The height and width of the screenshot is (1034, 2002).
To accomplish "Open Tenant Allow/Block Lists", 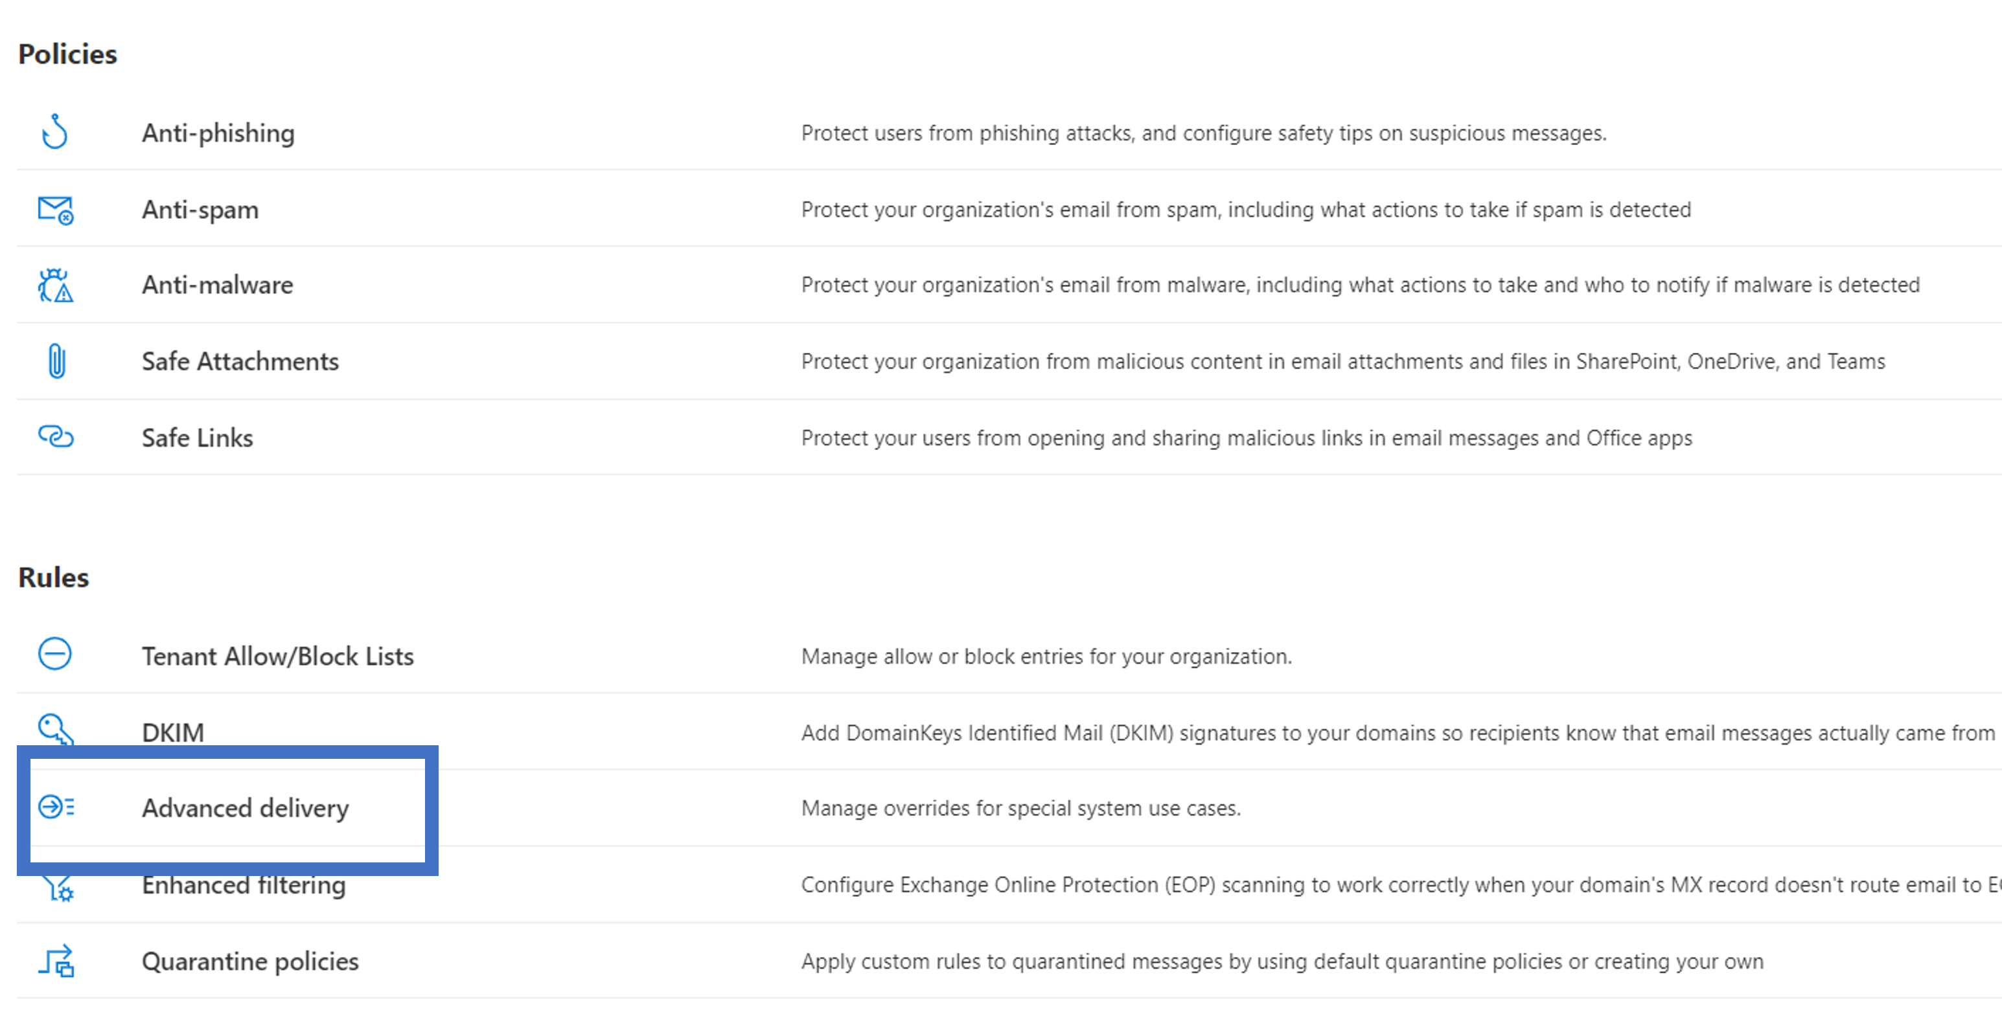I will 277,657.
